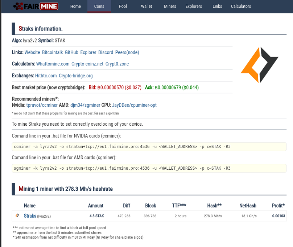Click the 18.1 Gh/s NetHash value
Viewport: 293px width, 247px height.
(249, 216)
